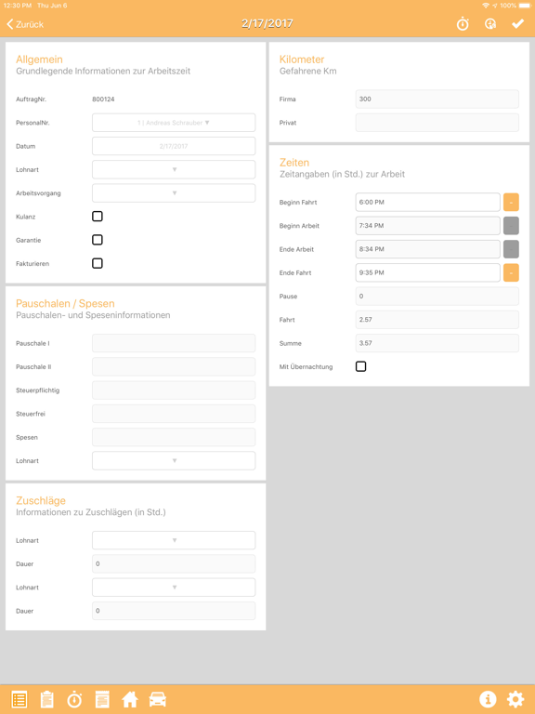Image resolution: width=535 pixels, height=714 pixels.
Task: Open second Lohnart dropdown in Zuschläge
Action: coord(174,588)
